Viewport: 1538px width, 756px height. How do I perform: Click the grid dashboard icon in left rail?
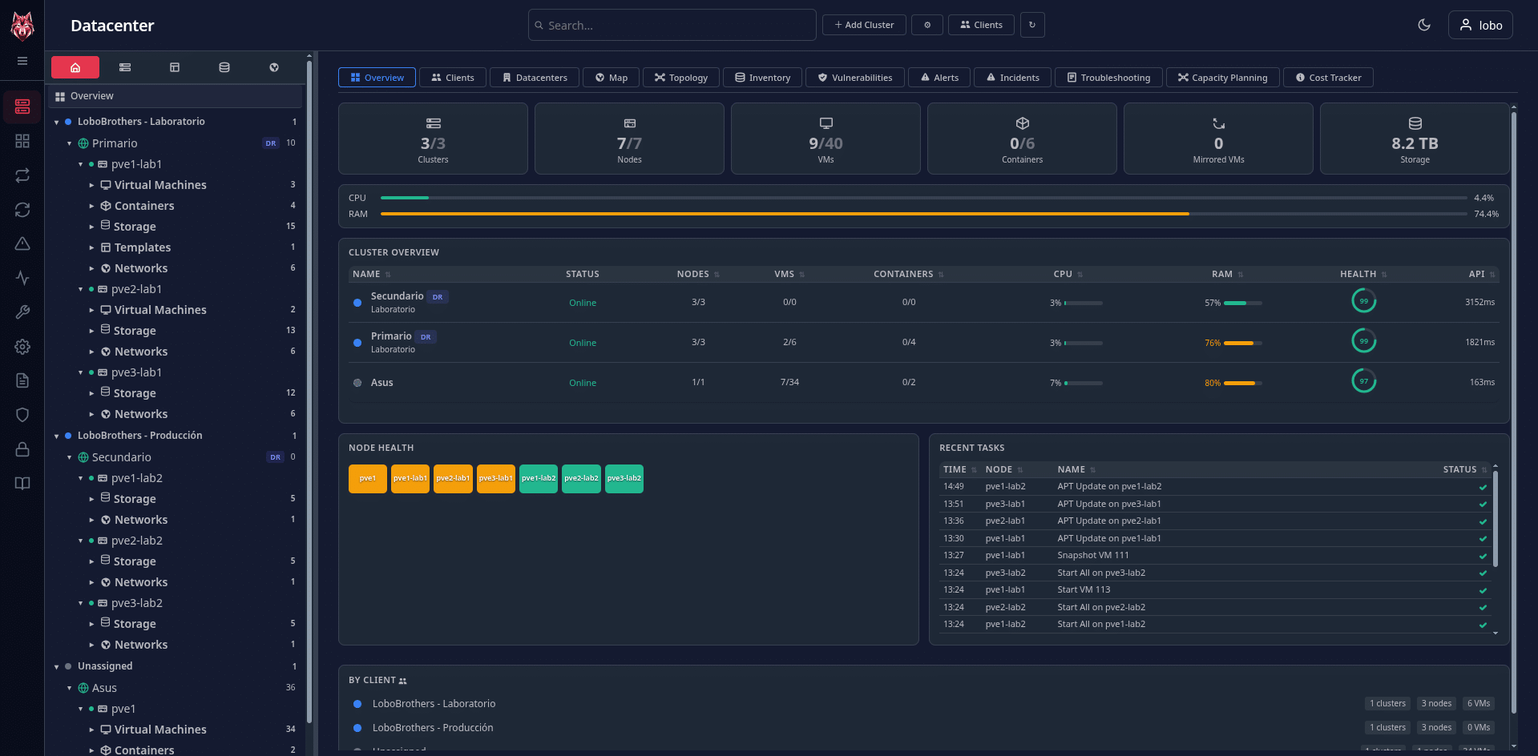(22, 141)
